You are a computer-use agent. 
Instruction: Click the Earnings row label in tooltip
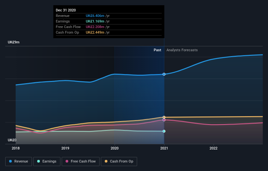[x=63, y=21]
